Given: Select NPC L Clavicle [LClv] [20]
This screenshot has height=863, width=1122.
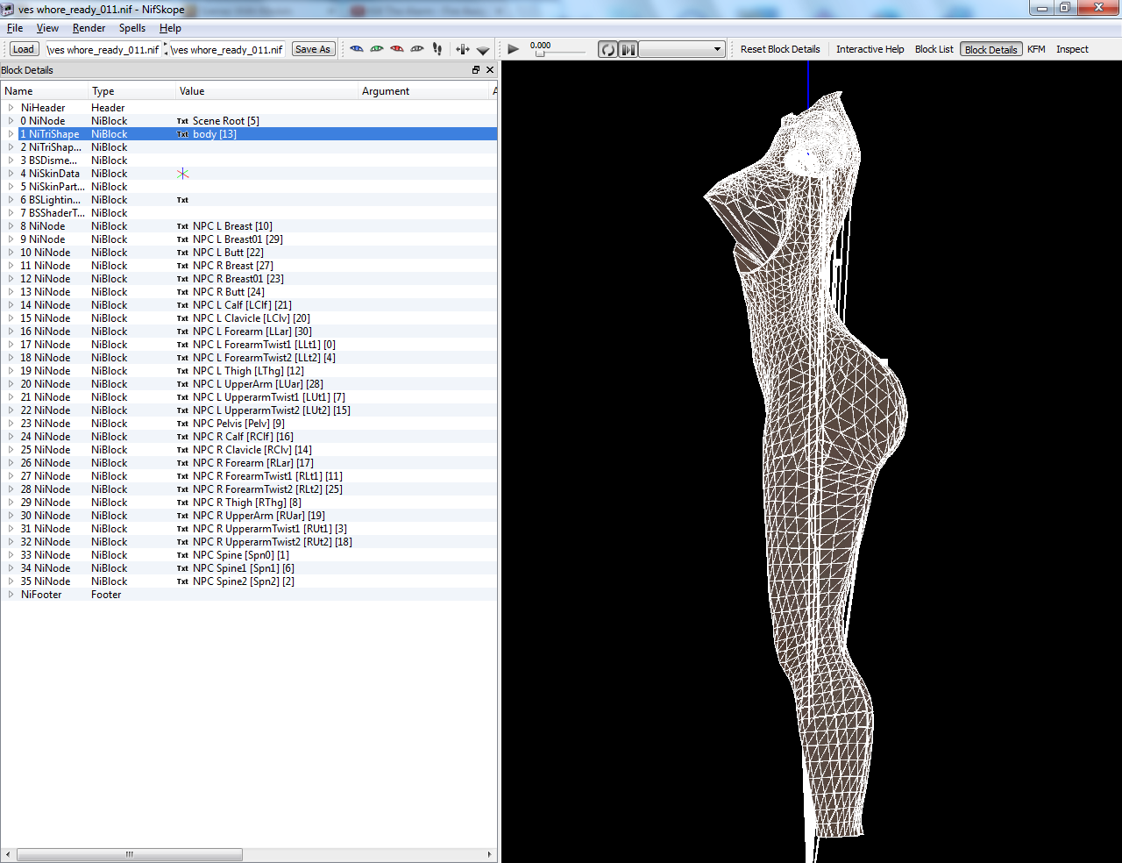Looking at the screenshot, I should point(252,318).
